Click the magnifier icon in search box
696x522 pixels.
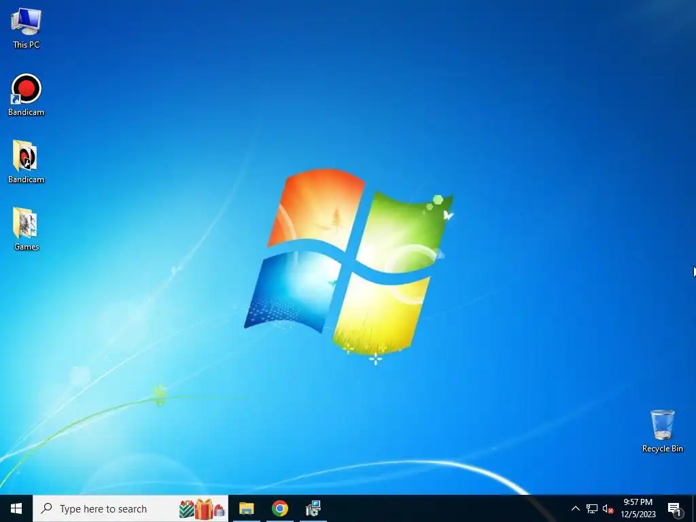click(46, 508)
